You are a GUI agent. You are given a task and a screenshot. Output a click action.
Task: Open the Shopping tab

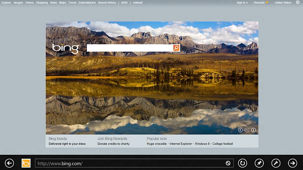tap(42, 2)
